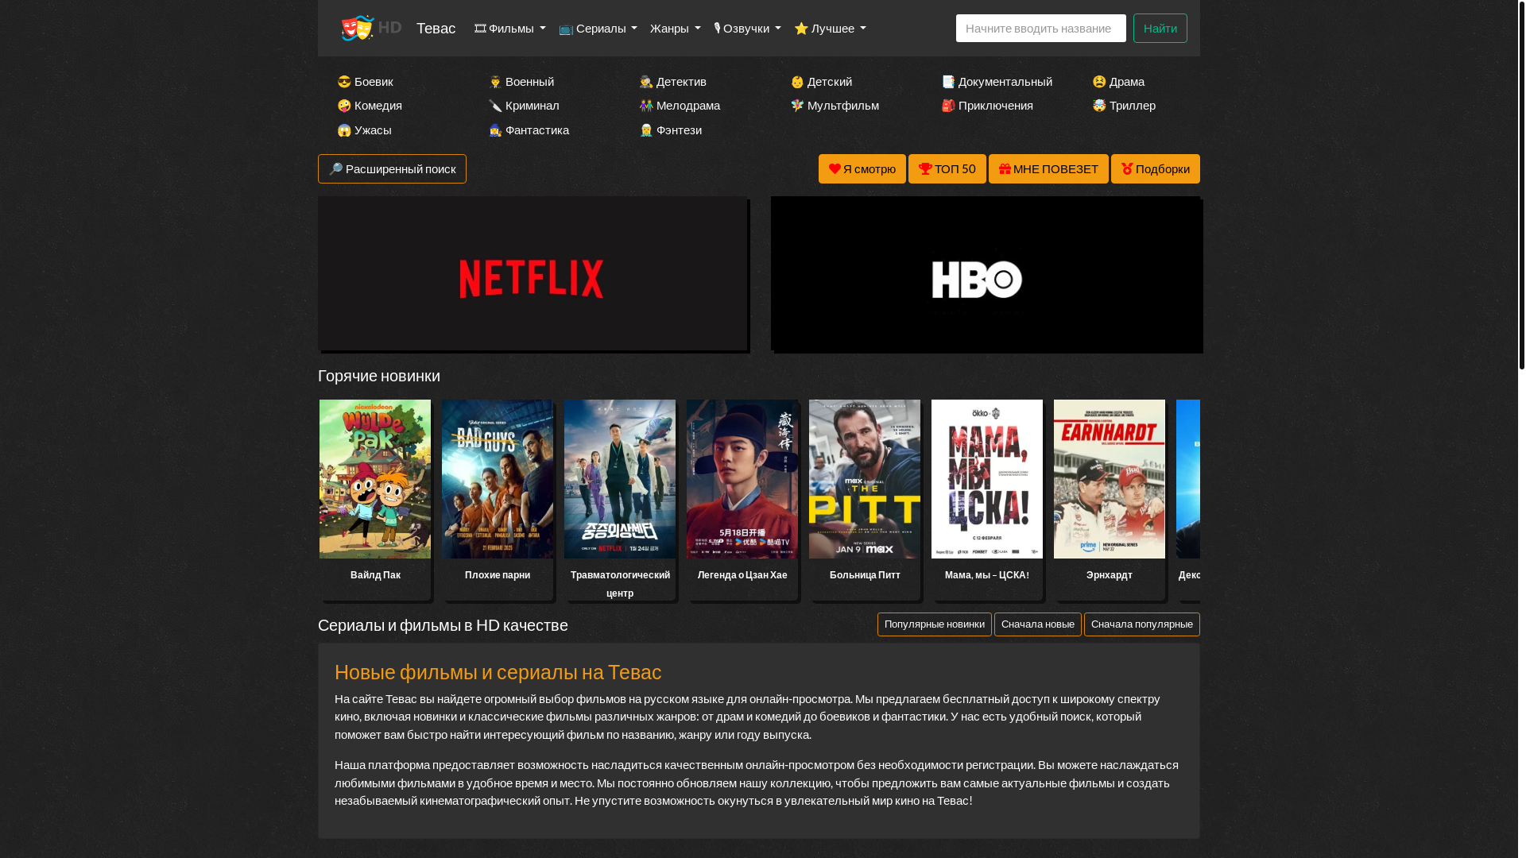
Task: Sort by Сначала популярные
Action: [x=1141, y=624]
